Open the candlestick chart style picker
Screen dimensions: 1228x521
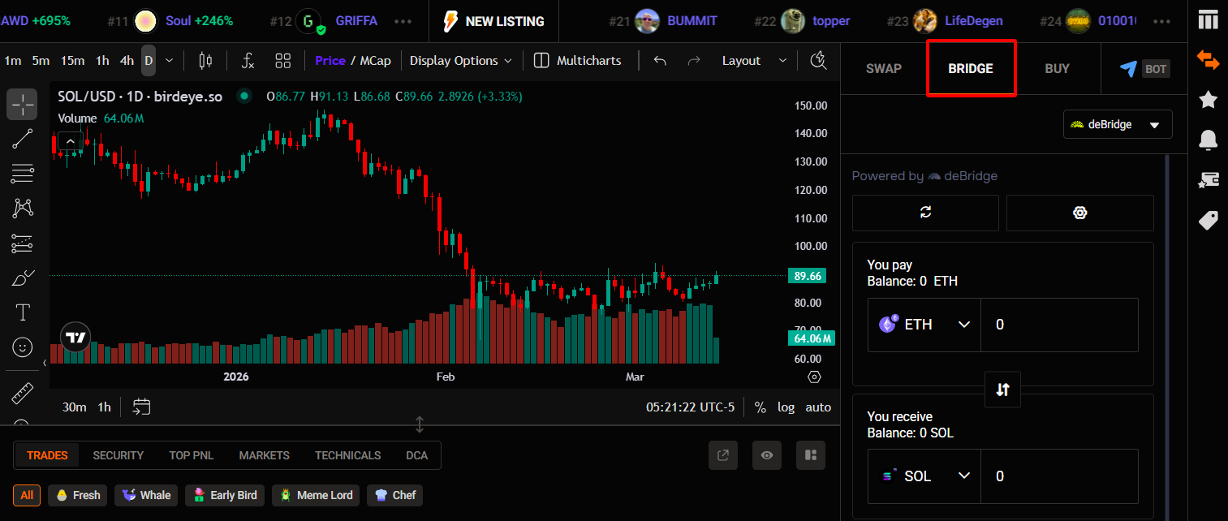tap(205, 60)
